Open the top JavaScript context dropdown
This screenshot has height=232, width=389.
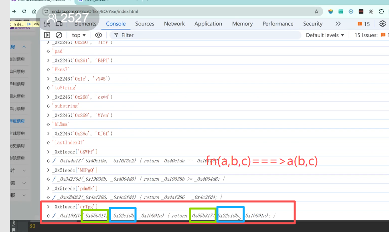pyautogui.click(x=79, y=35)
